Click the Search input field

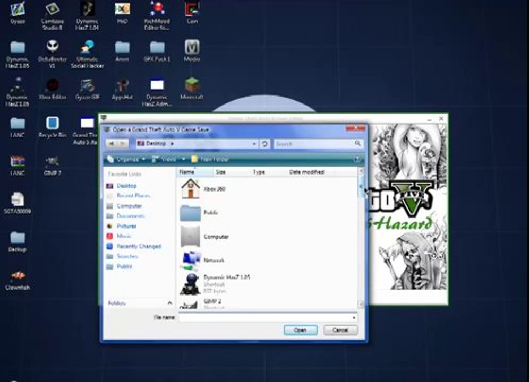[x=314, y=144]
